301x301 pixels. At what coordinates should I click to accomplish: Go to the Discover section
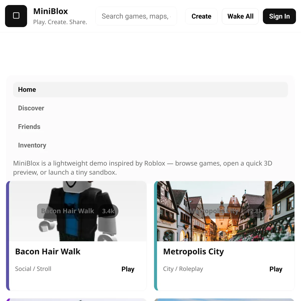pos(31,108)
